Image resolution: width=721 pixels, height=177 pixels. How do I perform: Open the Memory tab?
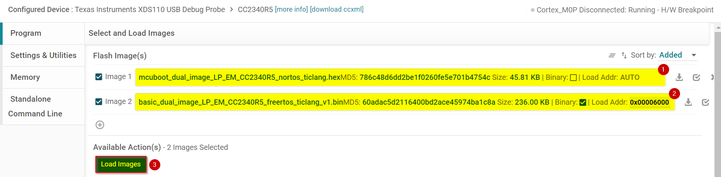click(x=25, y=77)
